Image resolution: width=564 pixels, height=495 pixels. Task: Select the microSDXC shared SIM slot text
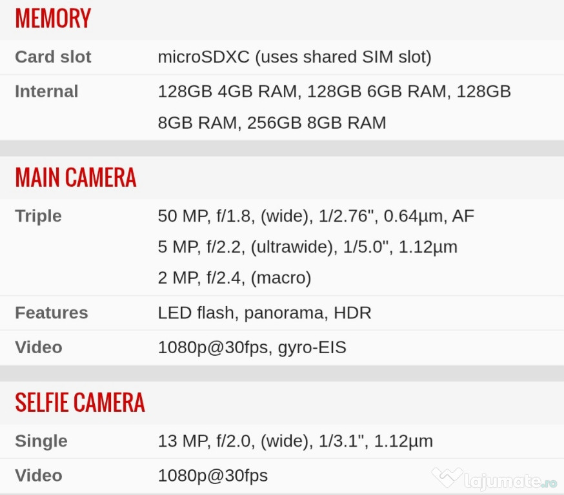[x=295, y=57]
